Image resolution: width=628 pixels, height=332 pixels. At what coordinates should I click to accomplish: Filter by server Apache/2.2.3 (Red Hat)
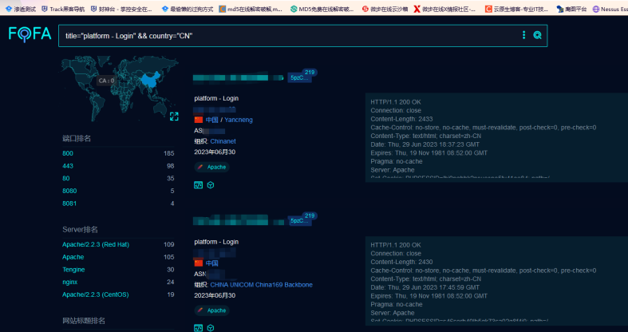(x=96, y=244)
